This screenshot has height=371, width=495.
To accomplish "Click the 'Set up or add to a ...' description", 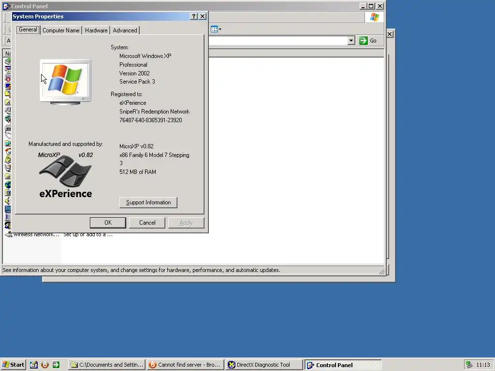I will (88, 234).
